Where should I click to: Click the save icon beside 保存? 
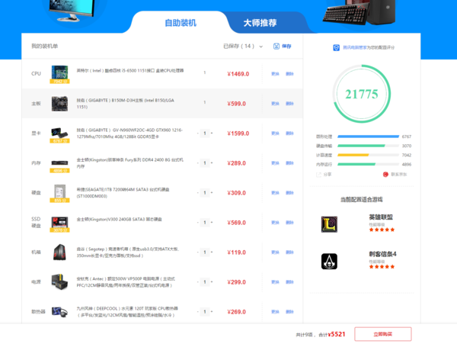coord(276,47)
